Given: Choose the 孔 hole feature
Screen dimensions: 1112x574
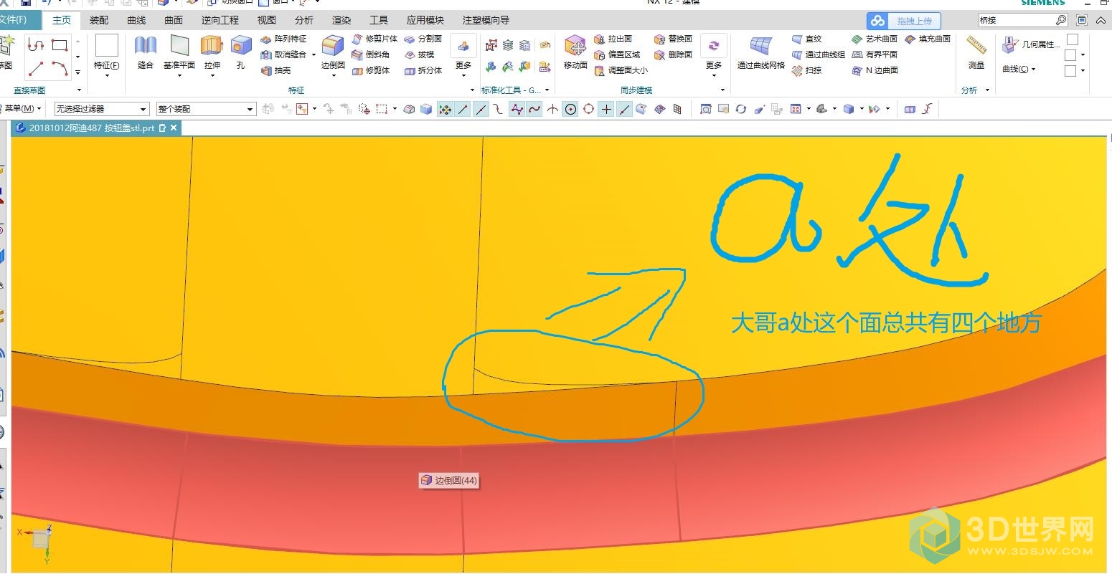Looking at the screenshot, I should pos(240,52).
